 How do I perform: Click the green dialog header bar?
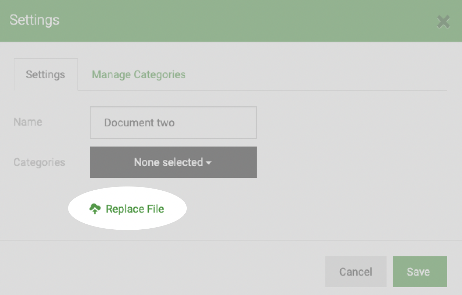pyautogui.click(x=231, y=21)
